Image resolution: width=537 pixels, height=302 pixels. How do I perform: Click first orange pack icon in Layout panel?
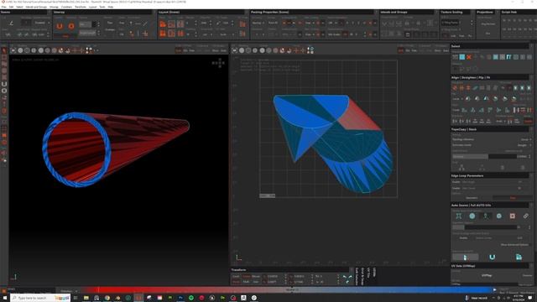(163, 24)
